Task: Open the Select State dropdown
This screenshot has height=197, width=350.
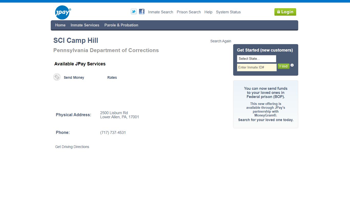Action: point(256,59)
